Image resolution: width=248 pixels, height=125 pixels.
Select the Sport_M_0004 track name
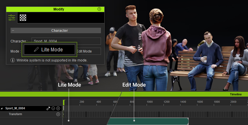click(x=15, y=109)
